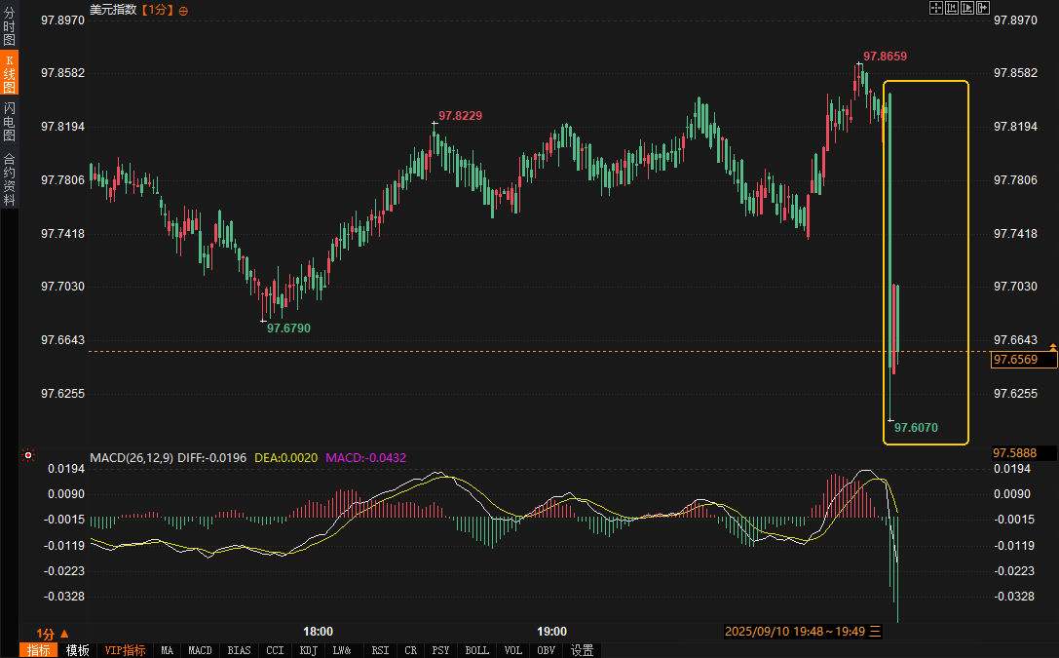1059x658 pixels.
Task: Click the 19:00 time axis label
Action: click(551, 631)
